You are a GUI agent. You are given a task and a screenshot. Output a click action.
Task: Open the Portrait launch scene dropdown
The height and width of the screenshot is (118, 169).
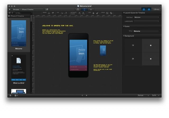click(x=147, y=17)
